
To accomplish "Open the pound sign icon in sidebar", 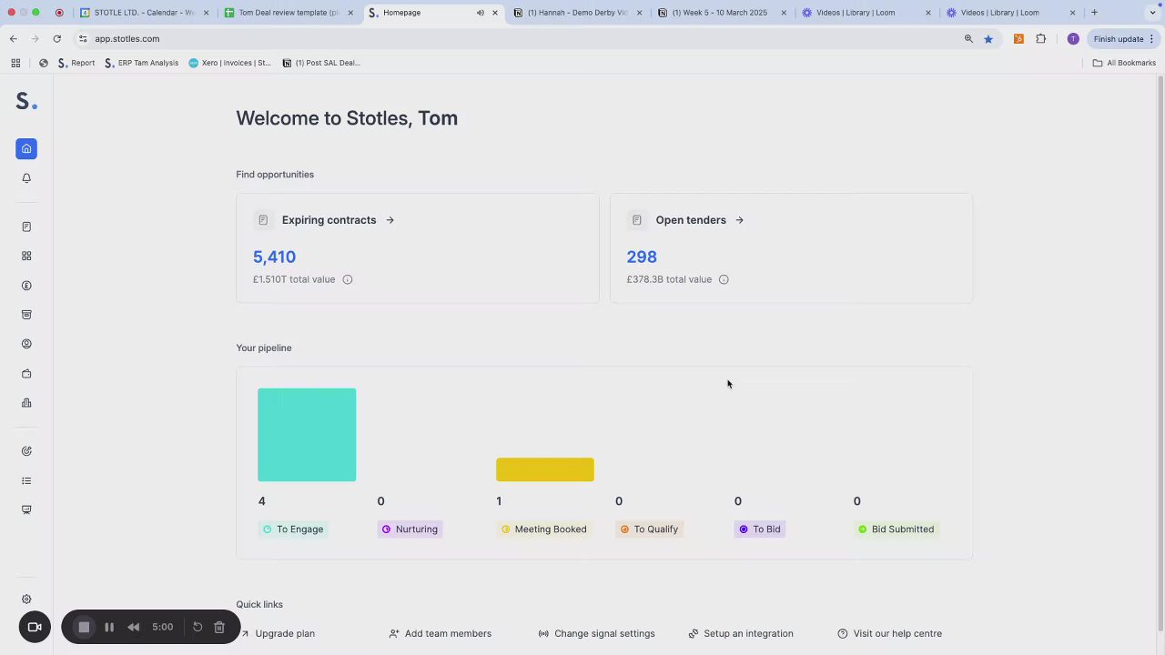I will [x=26, y=286].
